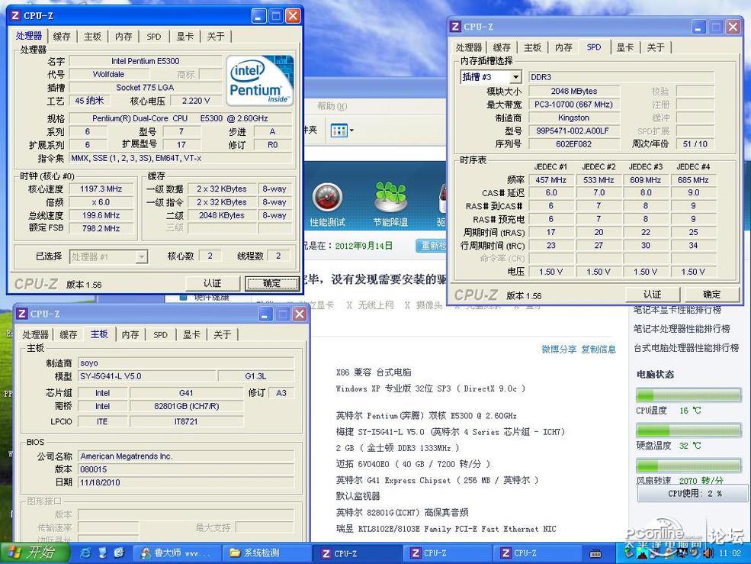The image size is (751, 564).
Task: Click the 开始 Start button
Action: 34,553
